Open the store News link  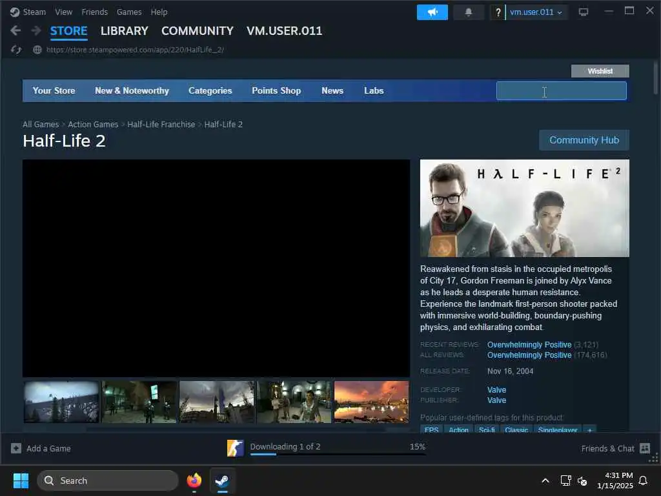[x=332, y=90]
